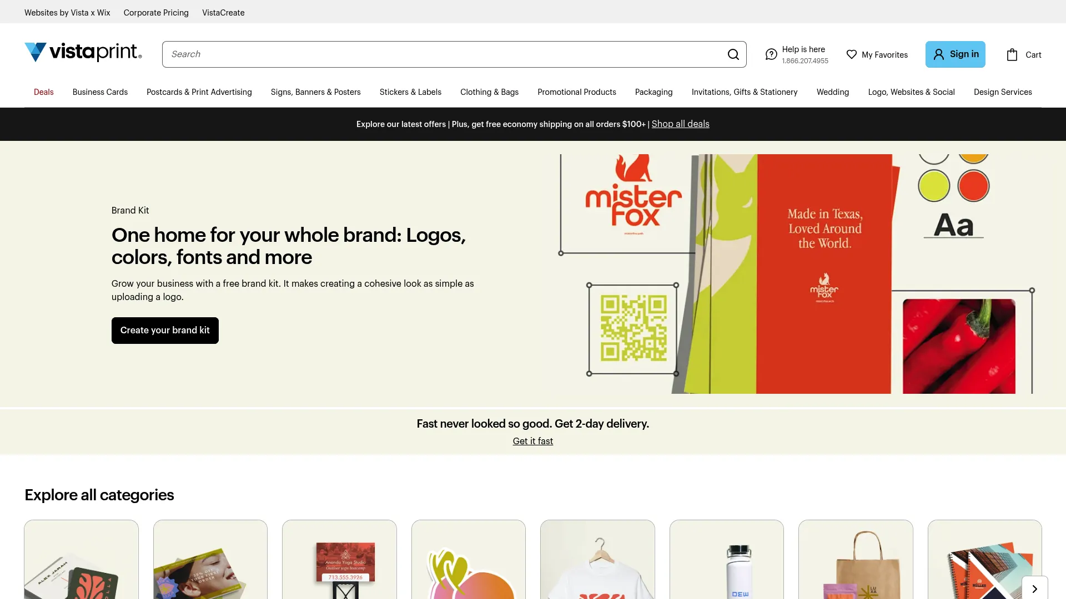Click the Help is here text
The width and height of the screenshot is (1066, 599).
pos(803,49)
